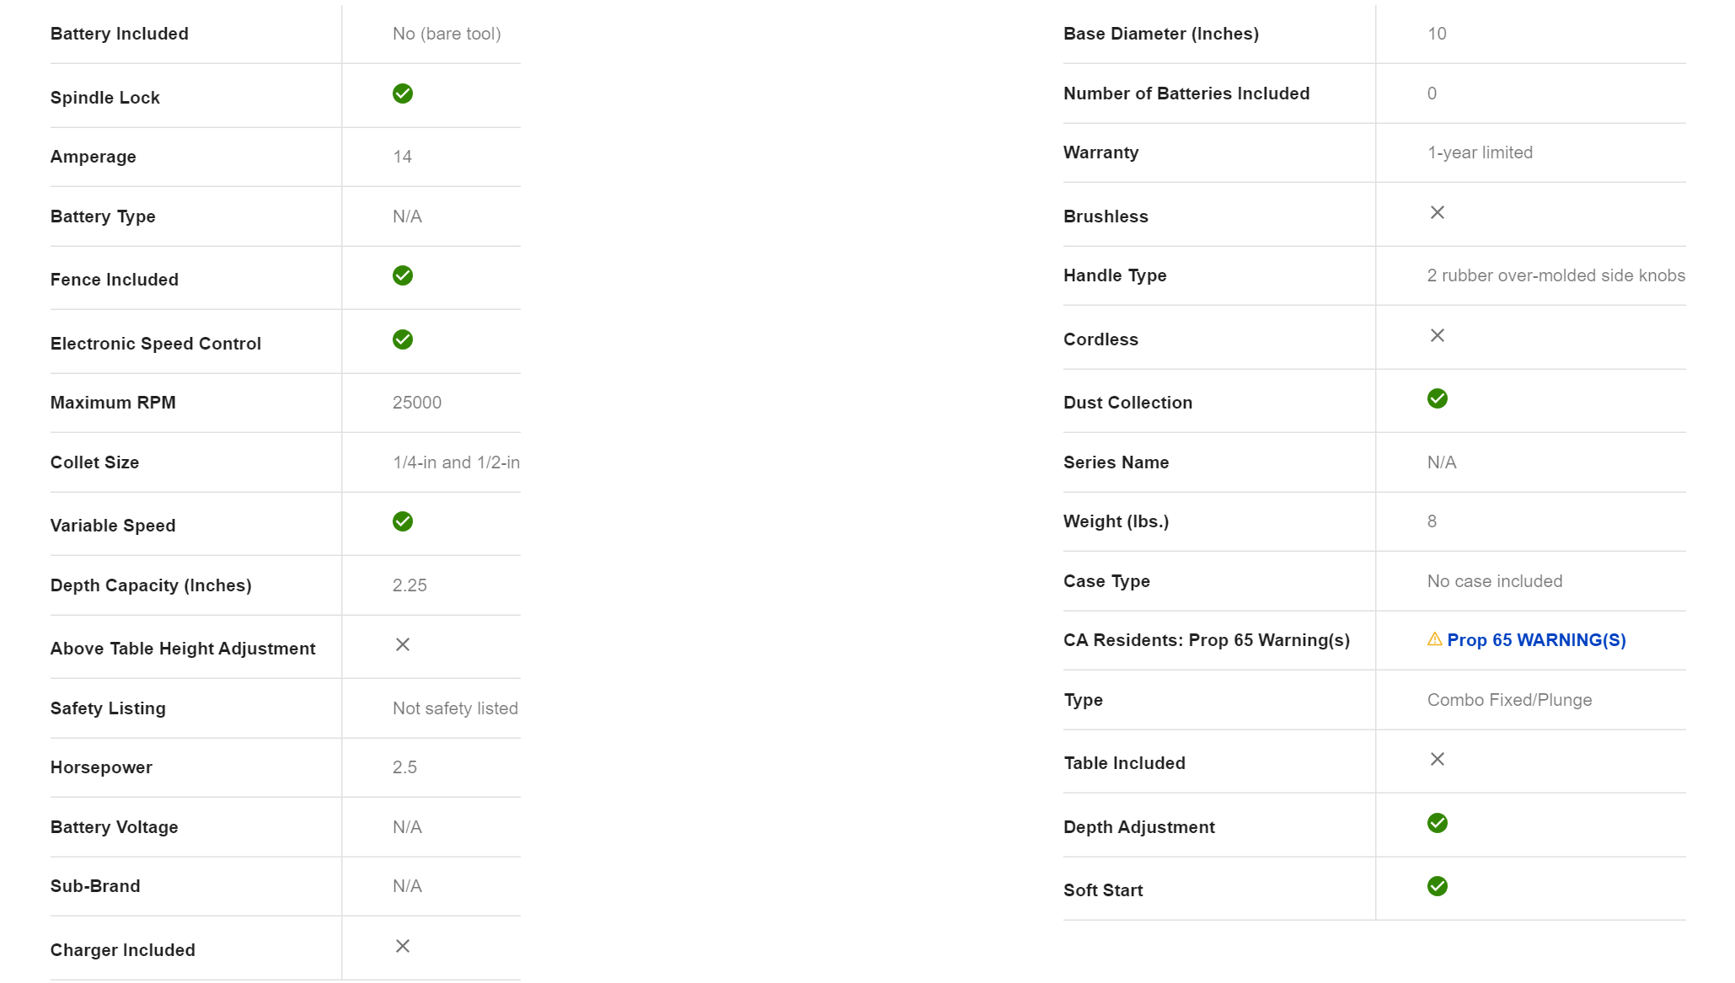Click the Warranty 1-year limited value
1735x983 pixels.
coord(1480,152)
